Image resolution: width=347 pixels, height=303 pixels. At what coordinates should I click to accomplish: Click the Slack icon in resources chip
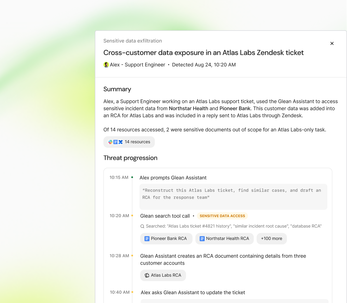point(110,142)
